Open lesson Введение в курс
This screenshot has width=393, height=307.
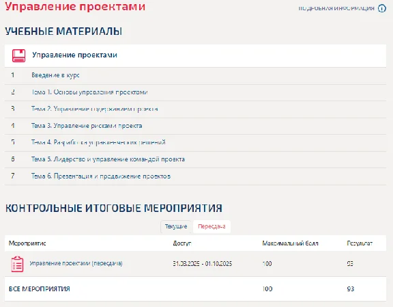[x=55, y=75]
